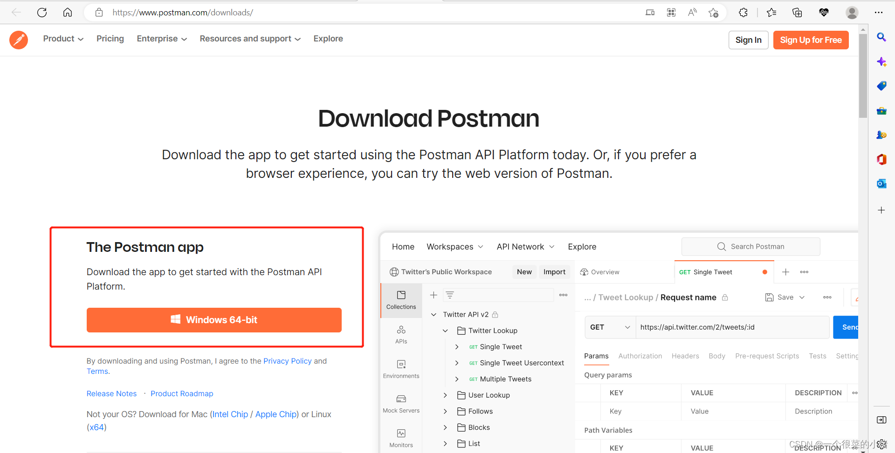Collapse the Twitter API v2 collection
This screenshot has height=453, width=895.
click(434, 315)
